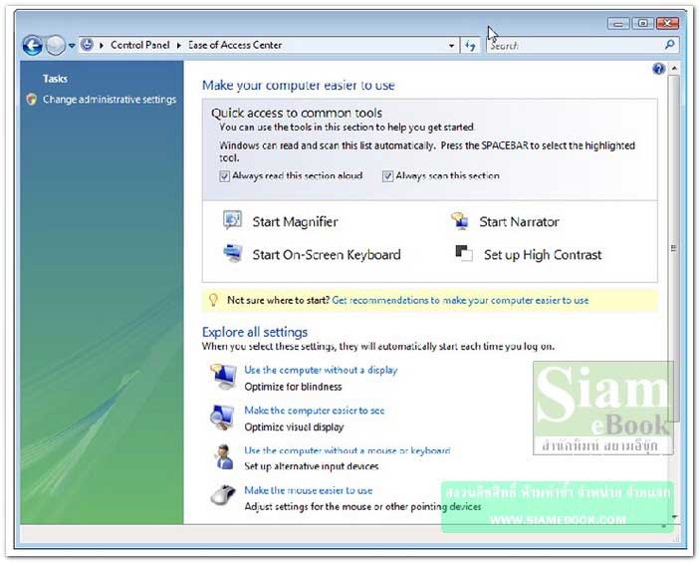Select Control Panel in the breadcrumb
Image resolution: width=699 pixels, height=562 pixels.
click(140, 45)
